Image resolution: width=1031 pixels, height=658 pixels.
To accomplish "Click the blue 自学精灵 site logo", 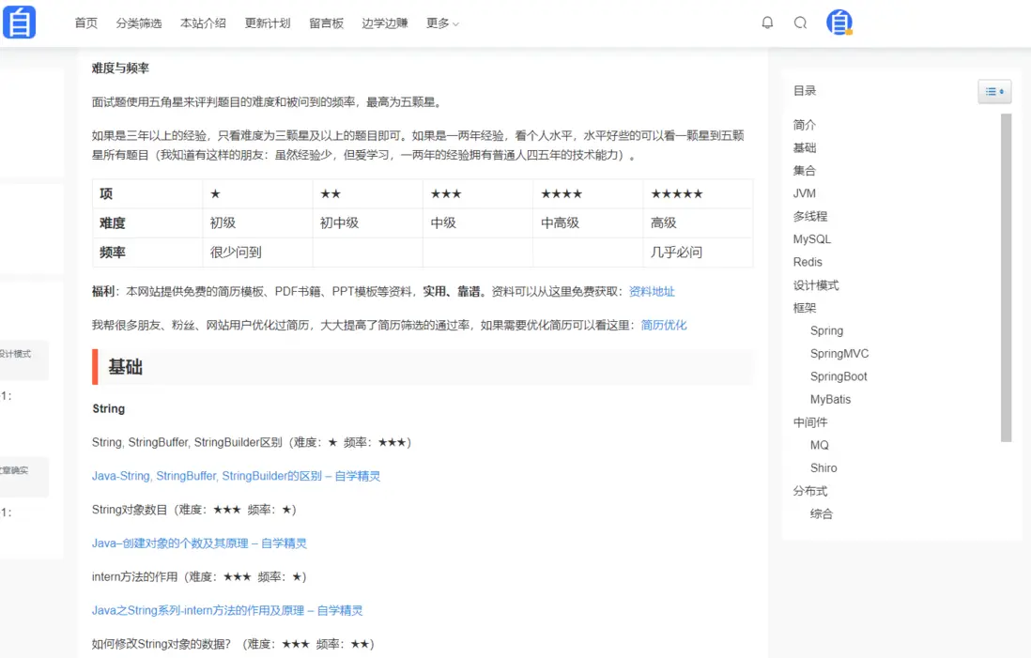I will coord(21,21).
